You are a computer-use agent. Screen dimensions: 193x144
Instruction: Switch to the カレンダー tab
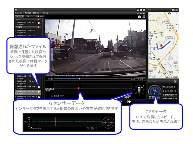[x=30, y=16]
